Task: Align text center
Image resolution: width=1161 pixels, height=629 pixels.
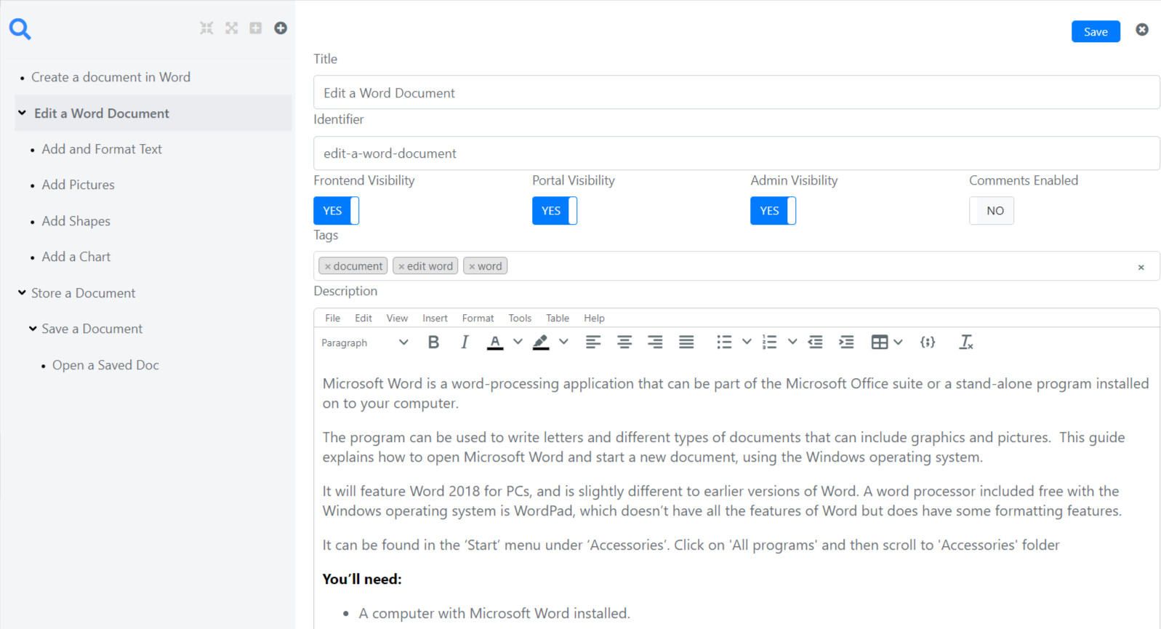Action: (624, 342)
